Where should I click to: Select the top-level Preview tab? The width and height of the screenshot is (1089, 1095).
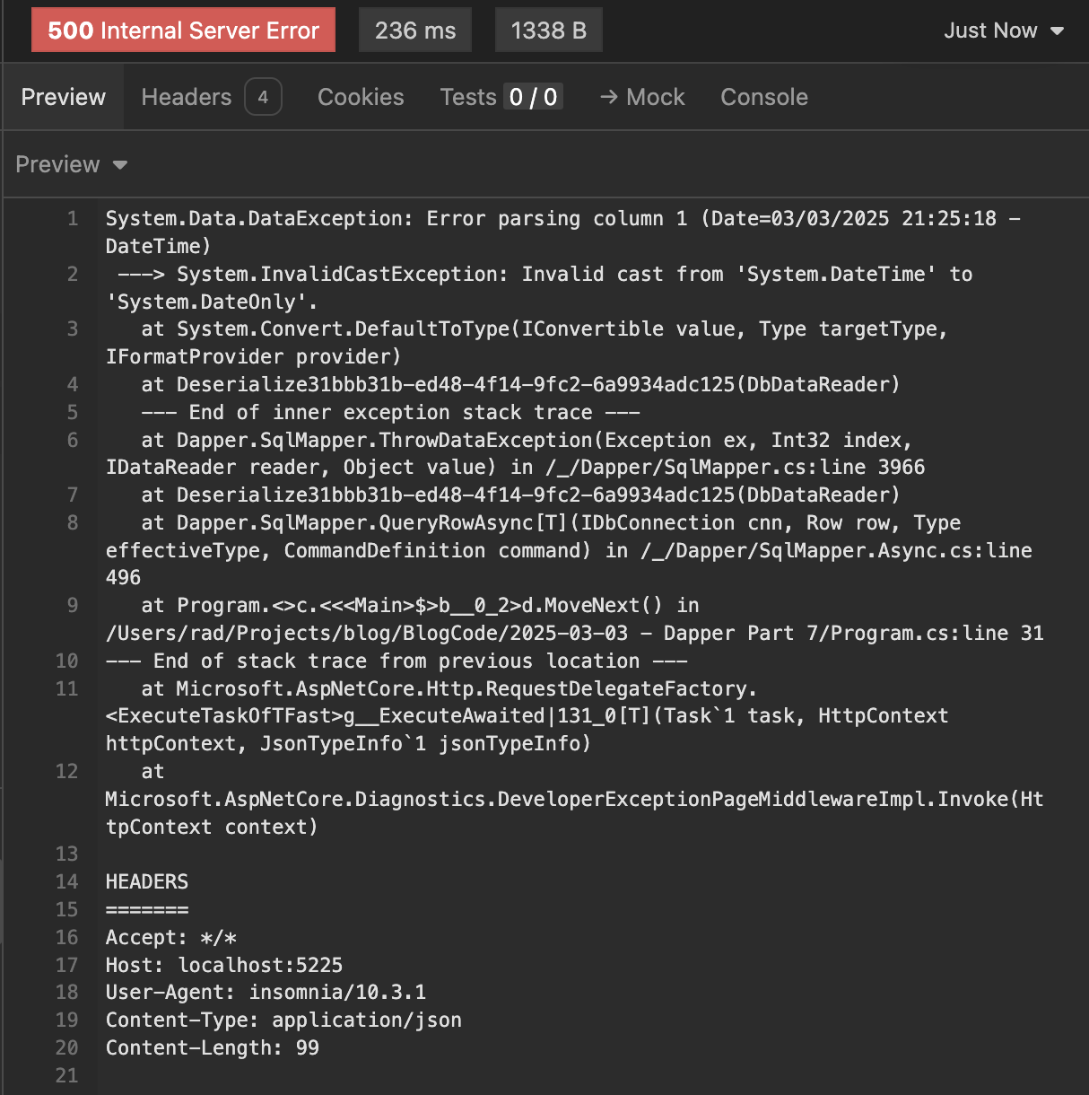63,97
